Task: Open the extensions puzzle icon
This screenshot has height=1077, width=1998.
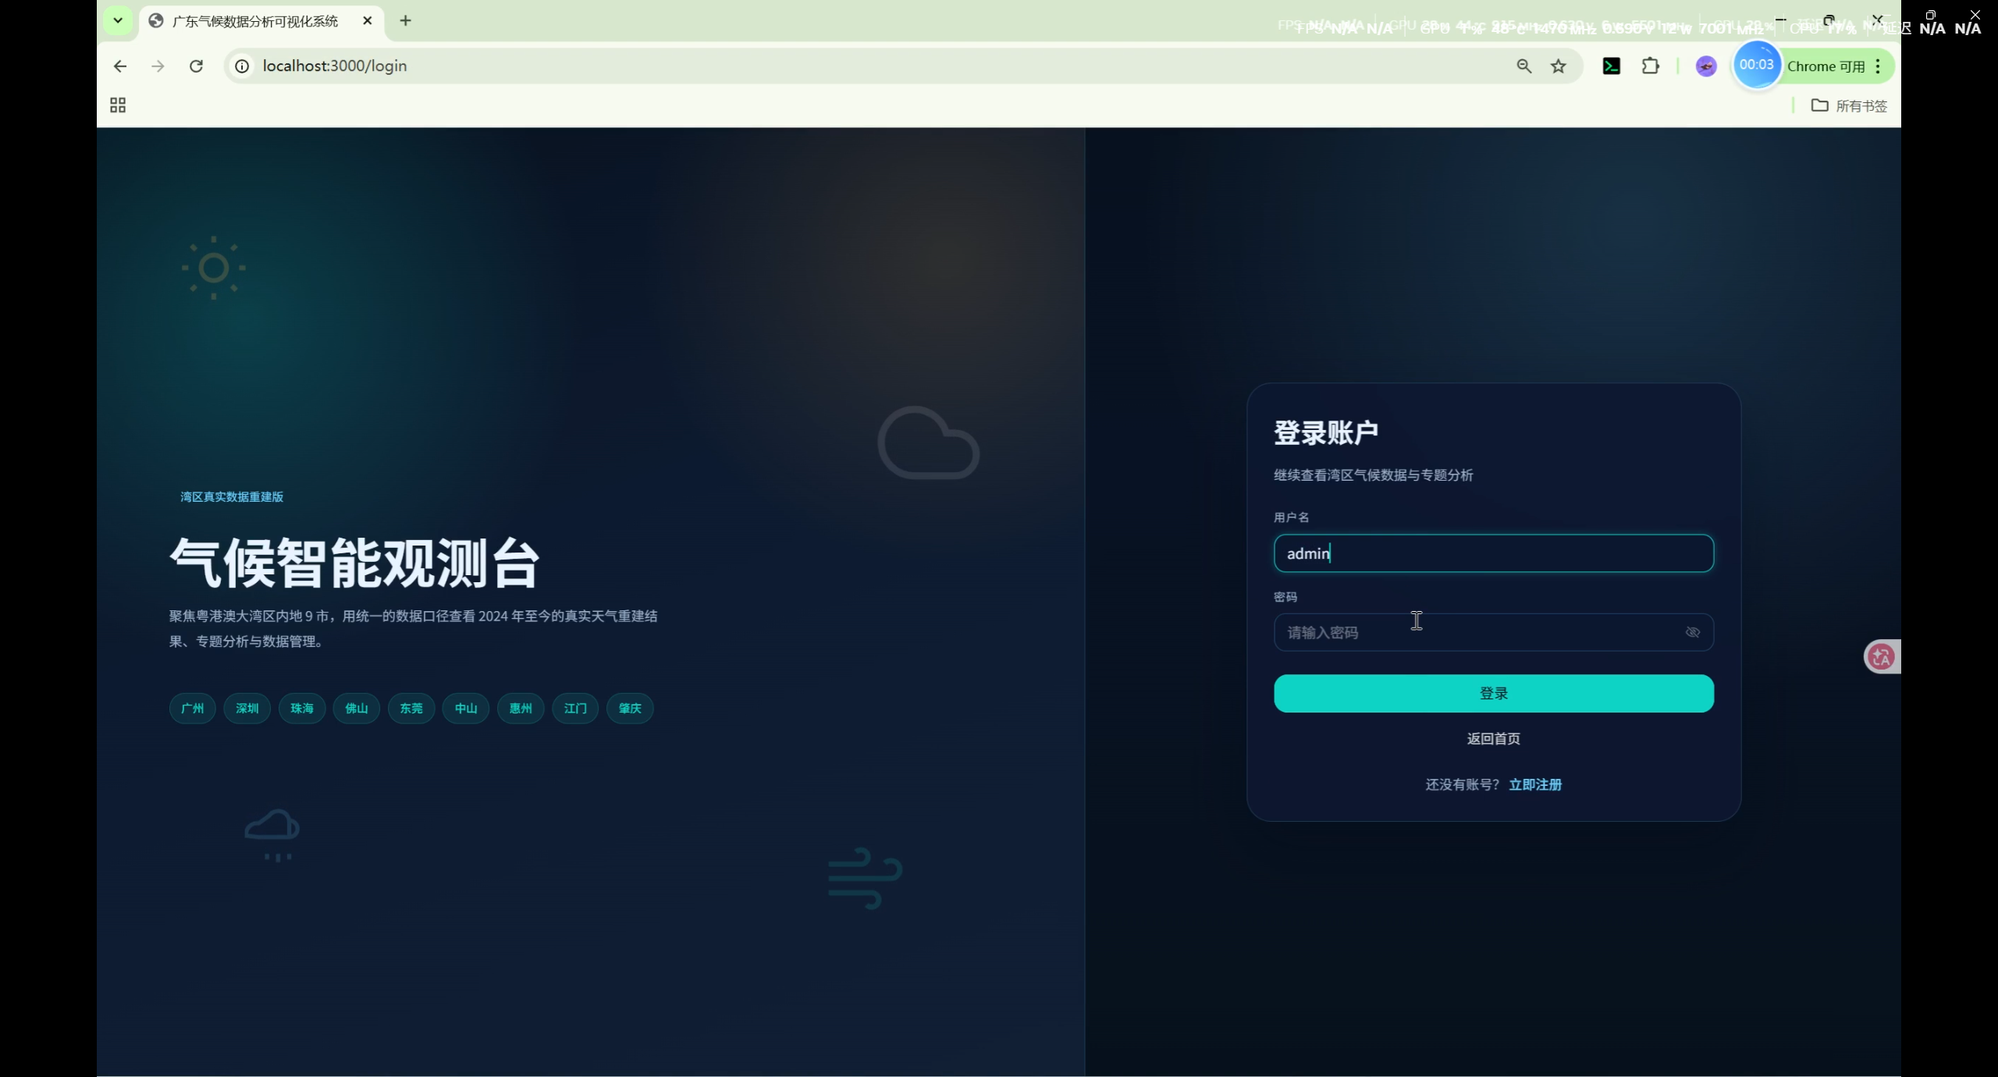Action: 1650,66
